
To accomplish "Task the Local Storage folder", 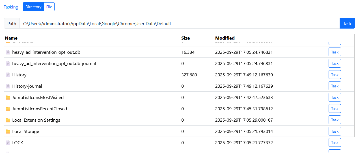I will (335, 131).
